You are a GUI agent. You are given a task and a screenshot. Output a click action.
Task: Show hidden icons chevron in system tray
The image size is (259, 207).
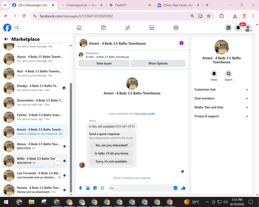coord(207,202)
